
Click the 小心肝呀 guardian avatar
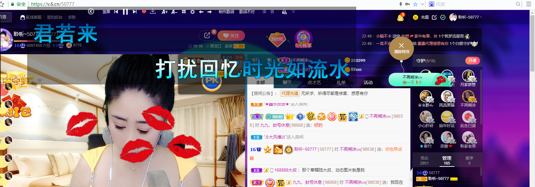click(426, 117)
